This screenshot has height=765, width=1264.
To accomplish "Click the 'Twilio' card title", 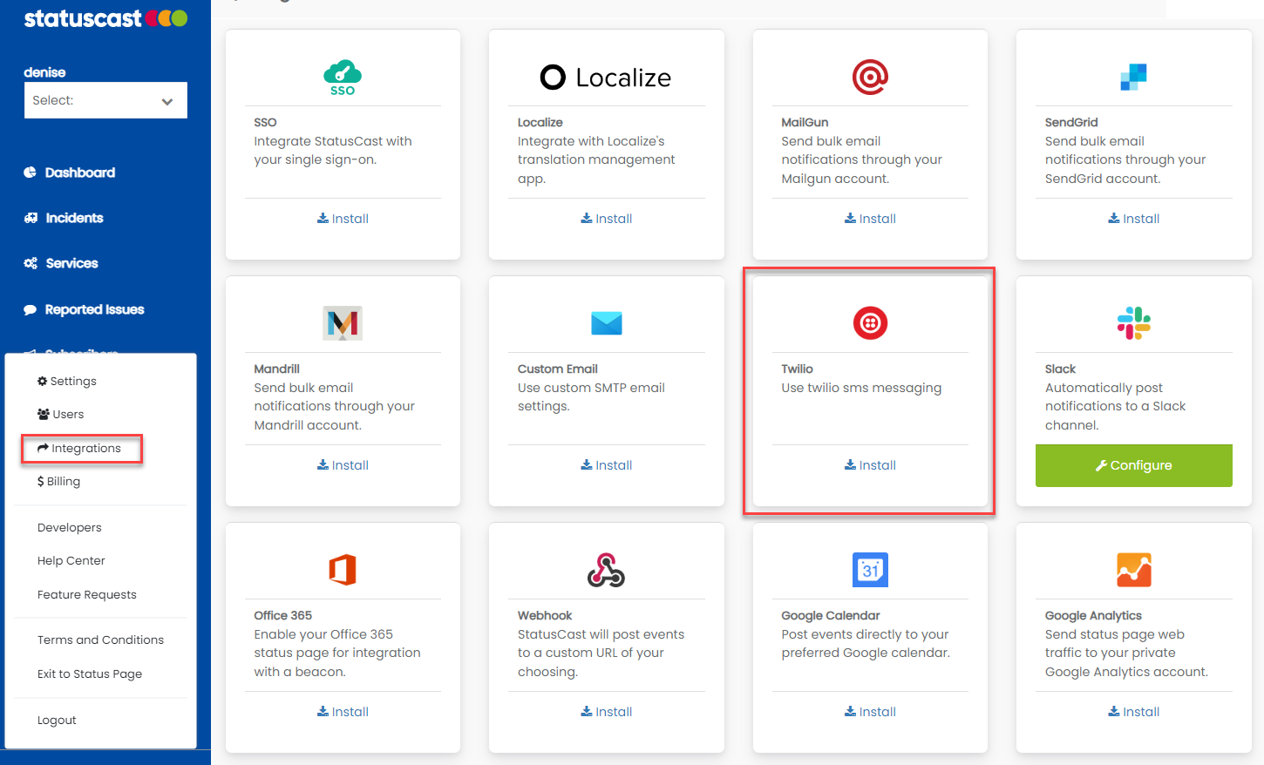I will pyautogui.click(x=797, y=369).
